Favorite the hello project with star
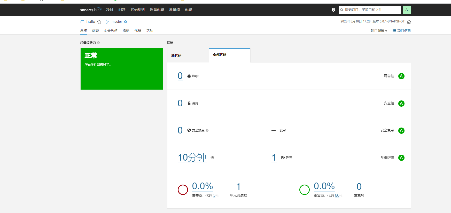The width and height of the screenshot is (451, 213). [99, 22]
